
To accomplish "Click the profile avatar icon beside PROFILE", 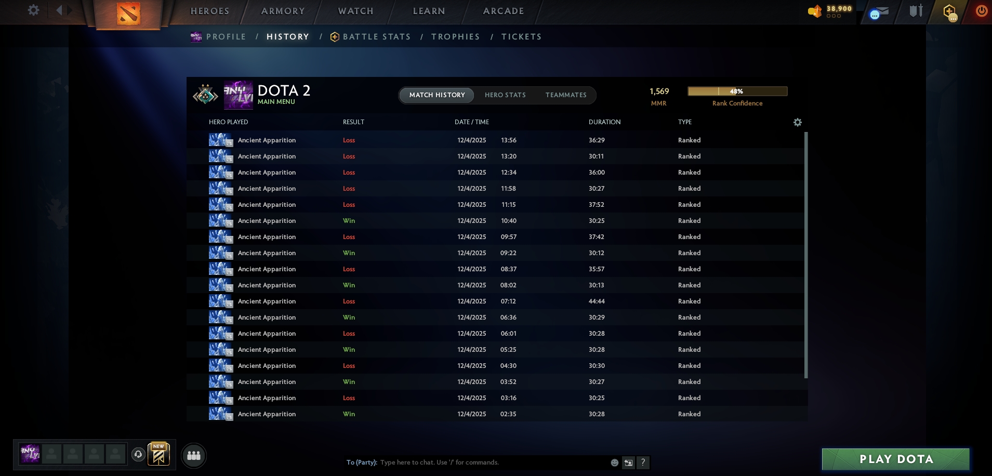I will [196, 36].
